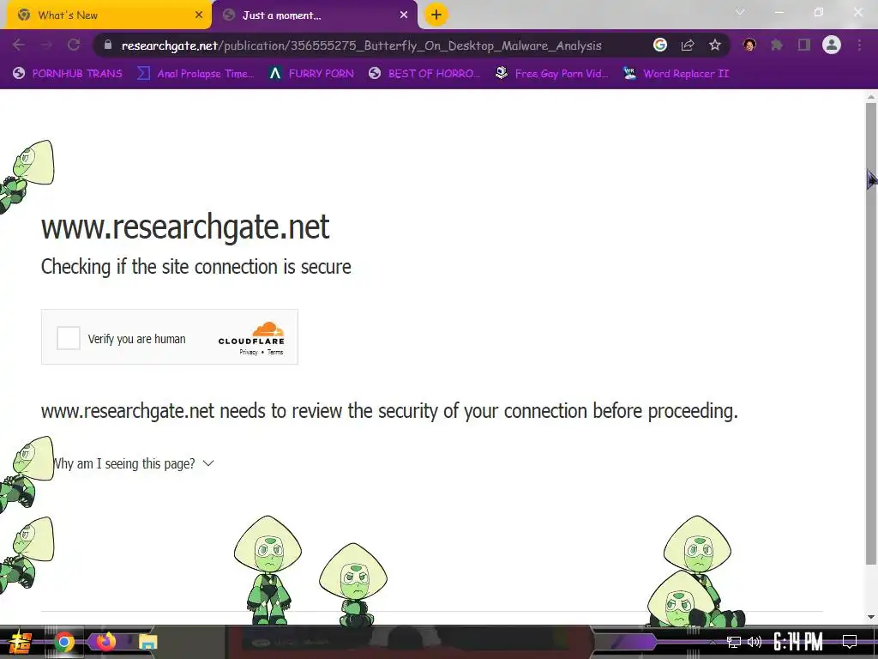The width and height of the screenshot is (878, 659).
Task: Click the browser back arrow
Action: pyautogui.click(x=19, y=45)
